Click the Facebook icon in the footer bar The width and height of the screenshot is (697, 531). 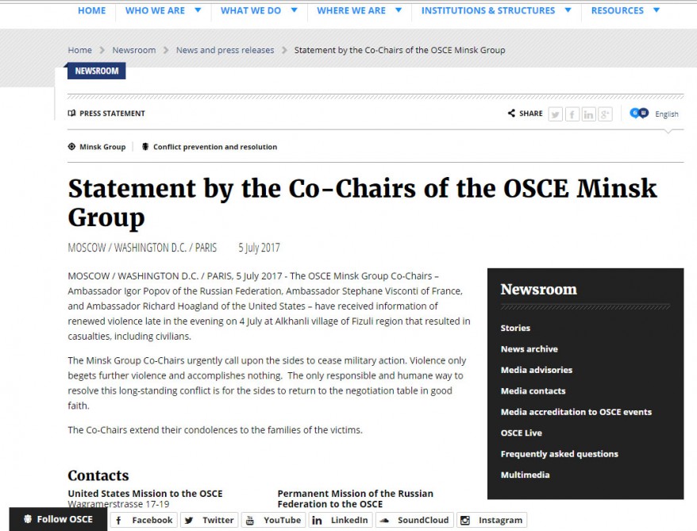pyautogui.click(x=119, y=521)
